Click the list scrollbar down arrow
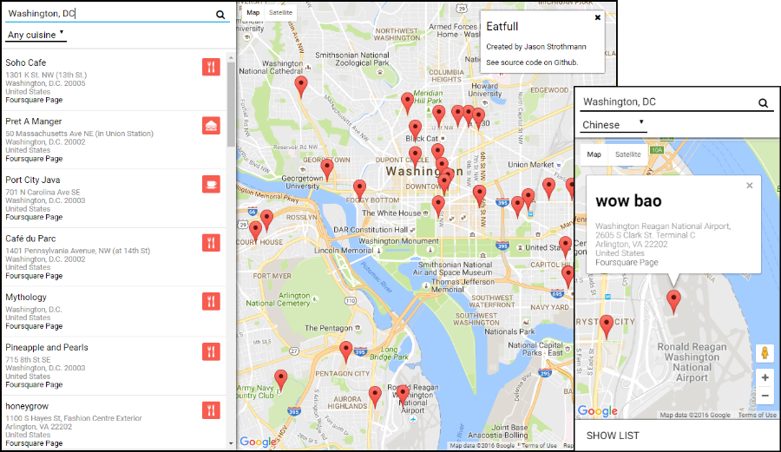The height and width of the screenshot is (452, 781). pos(231,443)
